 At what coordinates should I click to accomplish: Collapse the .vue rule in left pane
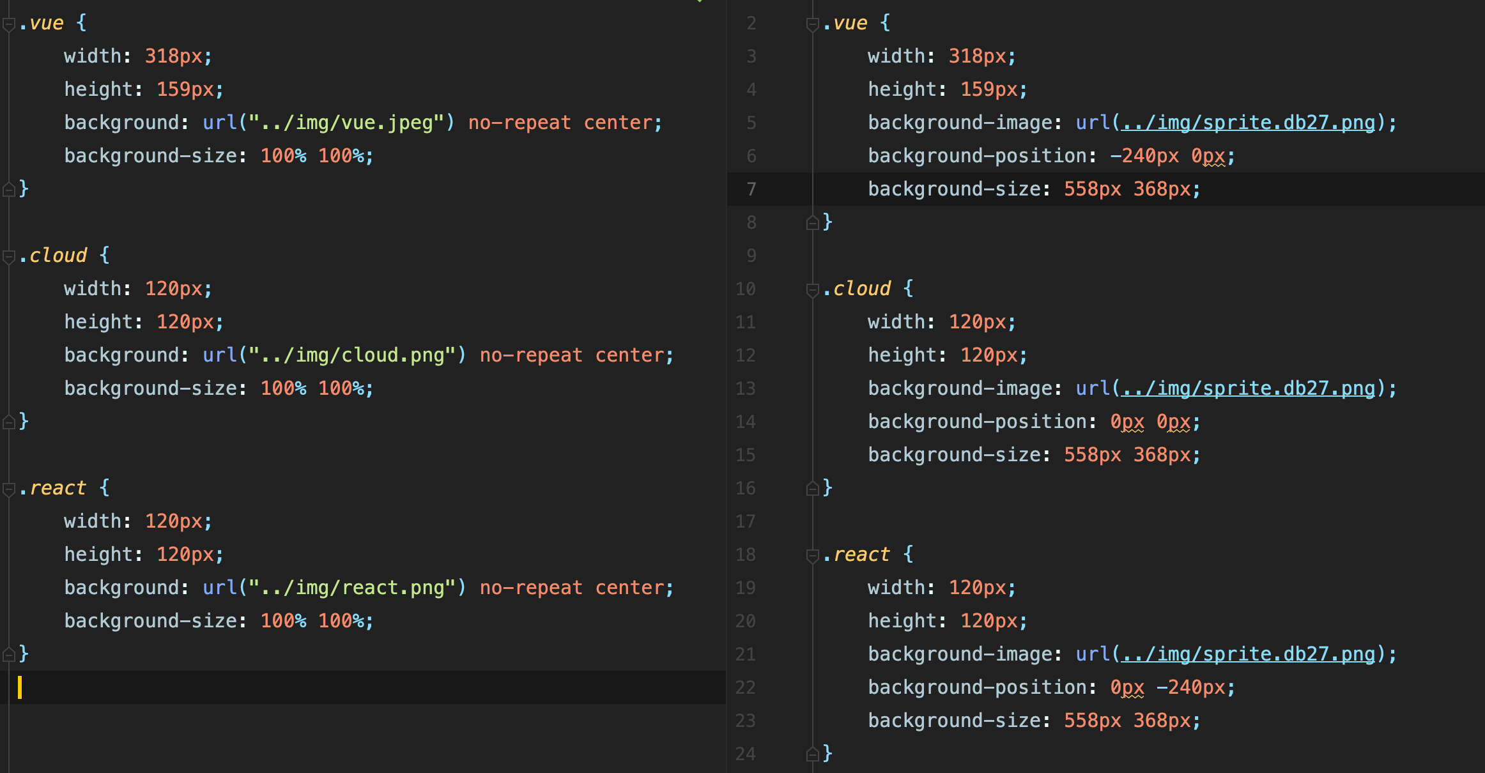pos(8,25)
